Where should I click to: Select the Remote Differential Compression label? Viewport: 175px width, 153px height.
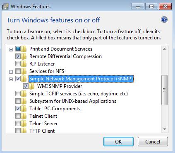pyautogui.click(x=65, y=56)
